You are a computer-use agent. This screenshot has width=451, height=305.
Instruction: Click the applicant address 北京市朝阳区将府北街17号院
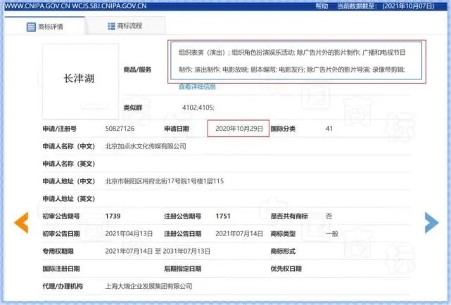164,181
